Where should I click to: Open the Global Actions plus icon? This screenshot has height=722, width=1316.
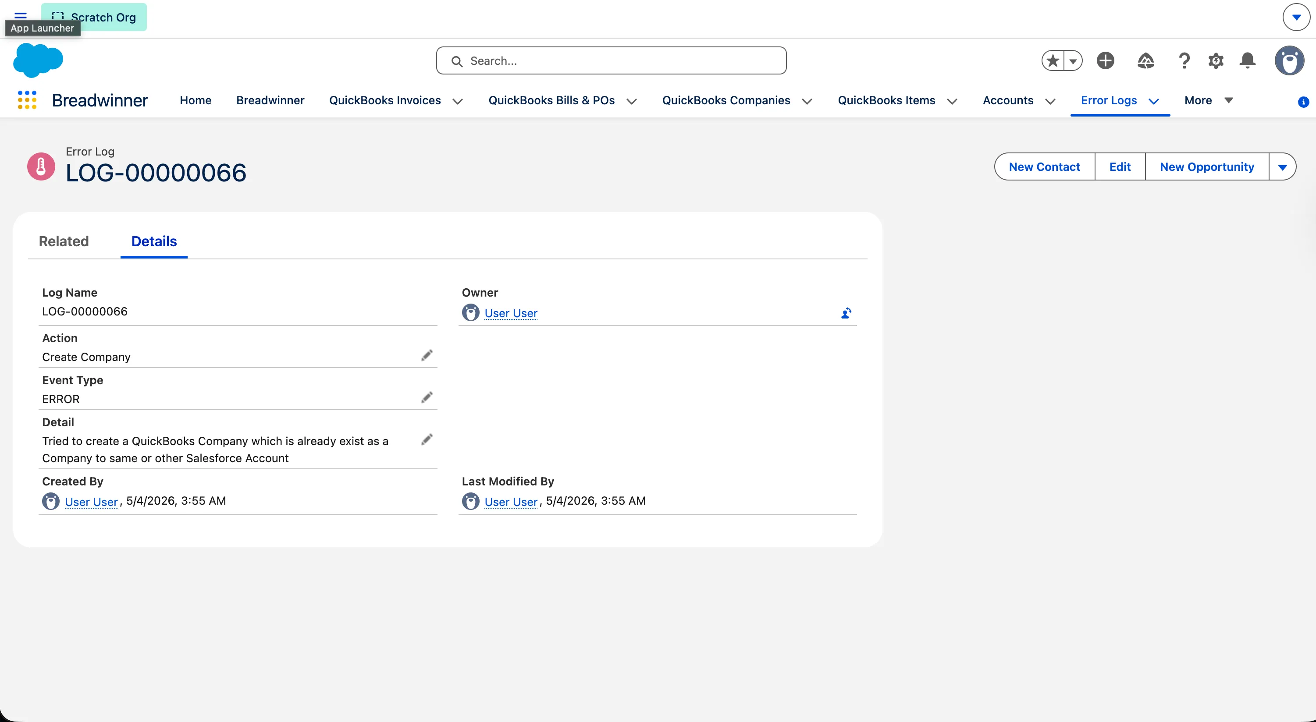pyautogui.click(x=1106, y=61)
